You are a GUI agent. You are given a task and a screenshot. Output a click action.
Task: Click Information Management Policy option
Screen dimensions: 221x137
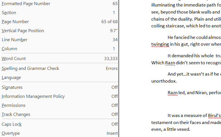click(x=33, y=96)
